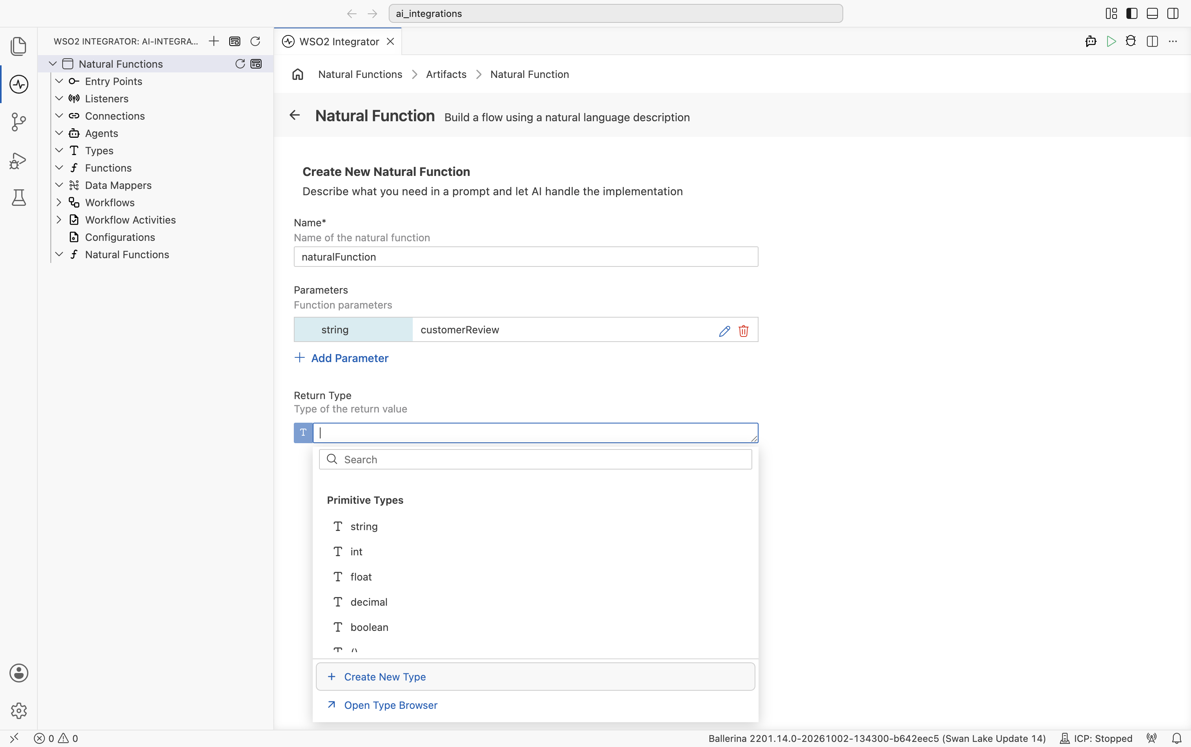Select the Configurations tree item
1191x747 pixels.
119,237
